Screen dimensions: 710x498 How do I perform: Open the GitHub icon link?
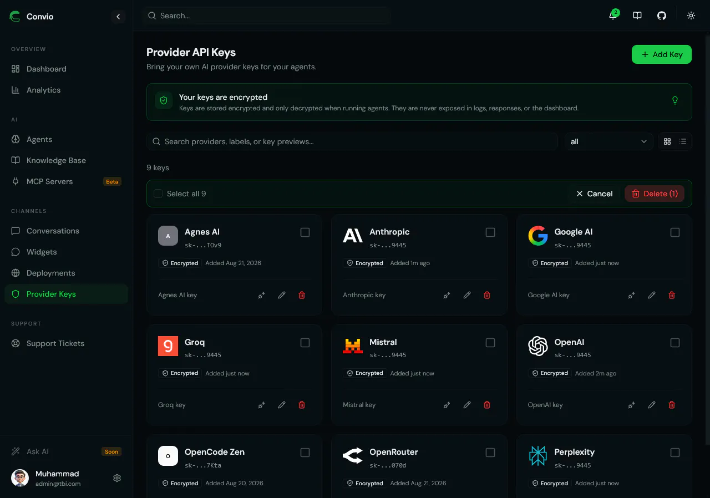coord(662,16)
